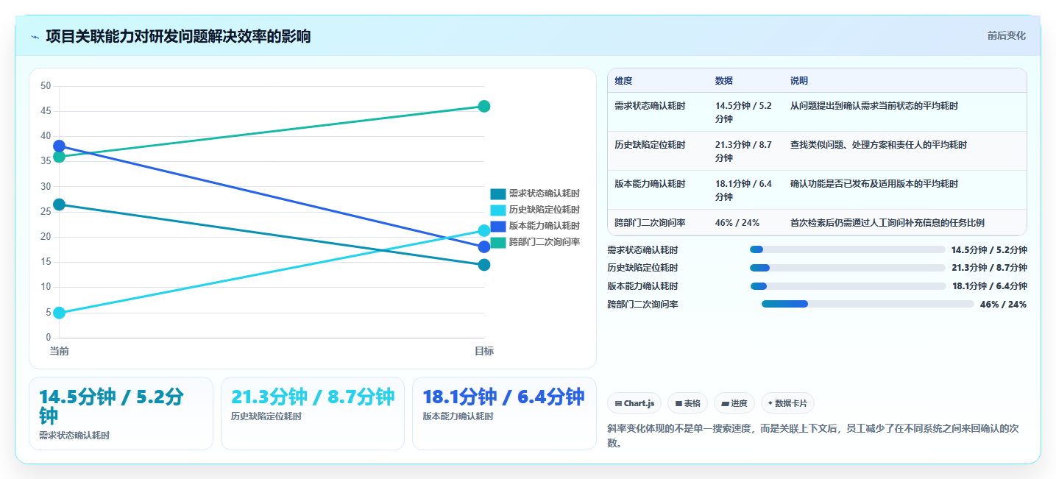This screenshot has height=479, width=1056.
Task: Click the 说明 column header
Action: [799, 81]
